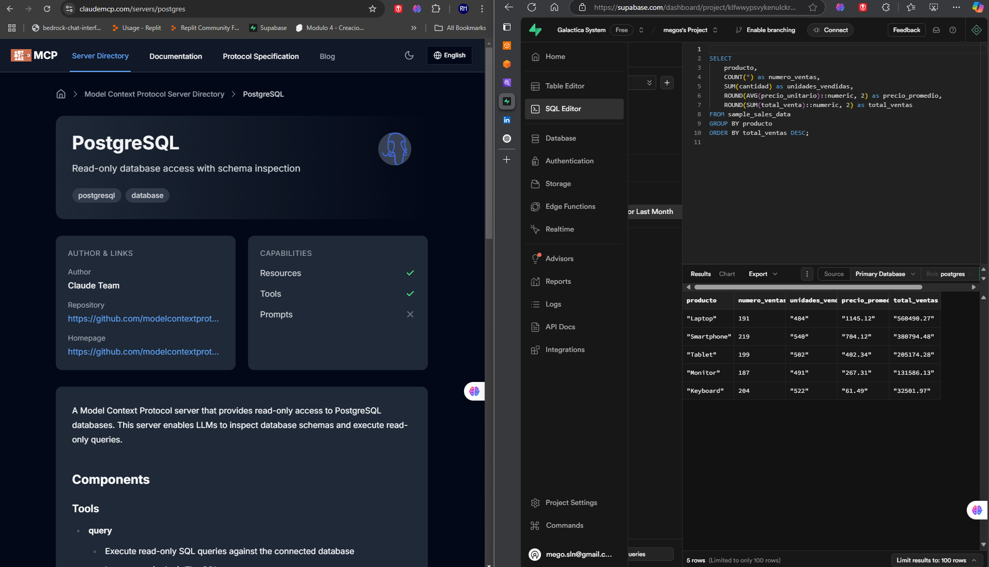Click the MCP page vertical scrollbar
The image size is (989, 567).
pos(489,142)
